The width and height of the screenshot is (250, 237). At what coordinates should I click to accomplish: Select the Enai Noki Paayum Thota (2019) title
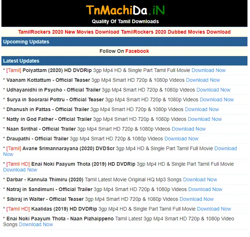click(x=83, y=164)
